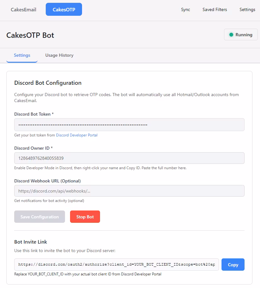Click the CakesOTP Bot page heading

tap(30, 35)
